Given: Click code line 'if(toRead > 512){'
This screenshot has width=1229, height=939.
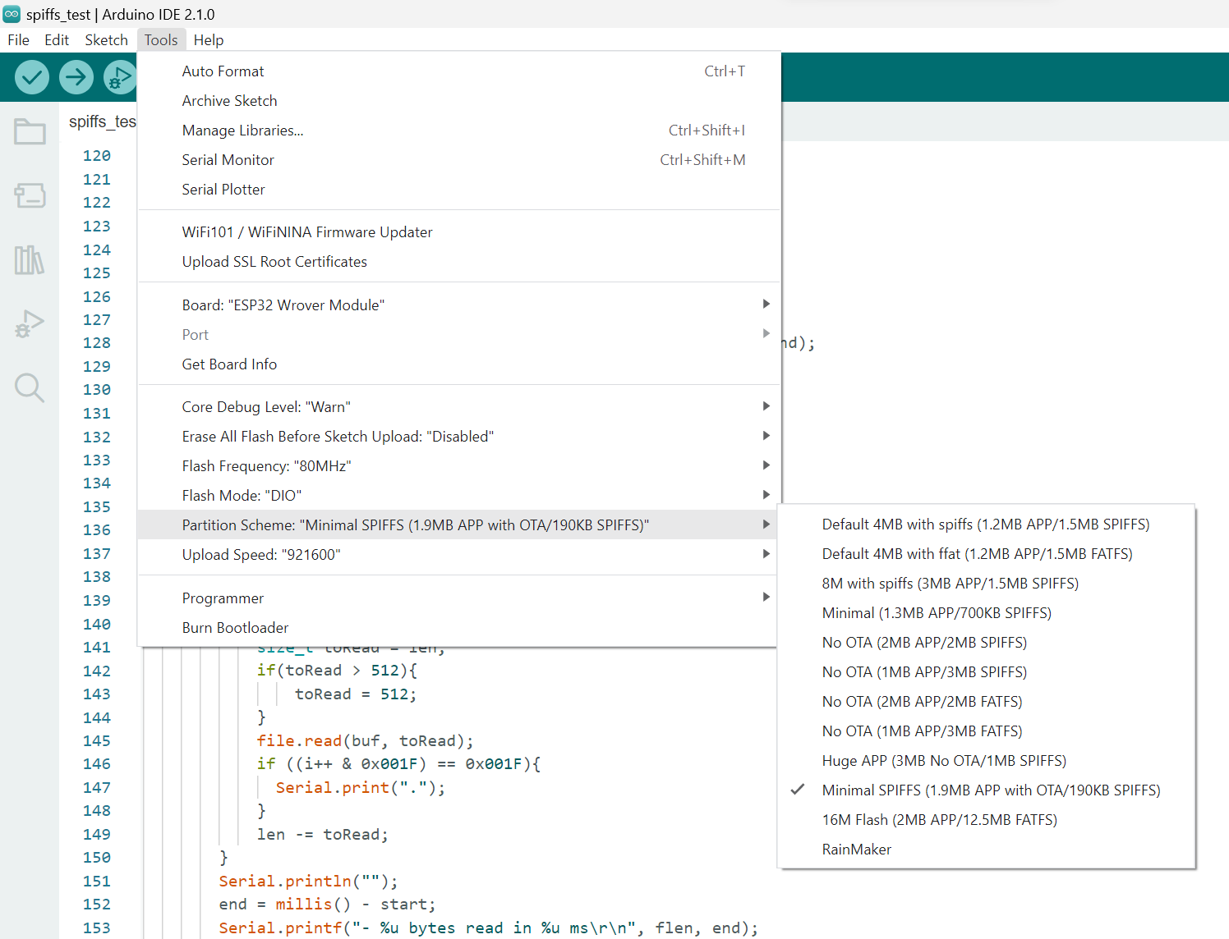Looking at the screenshot, I should coord(337,671).
